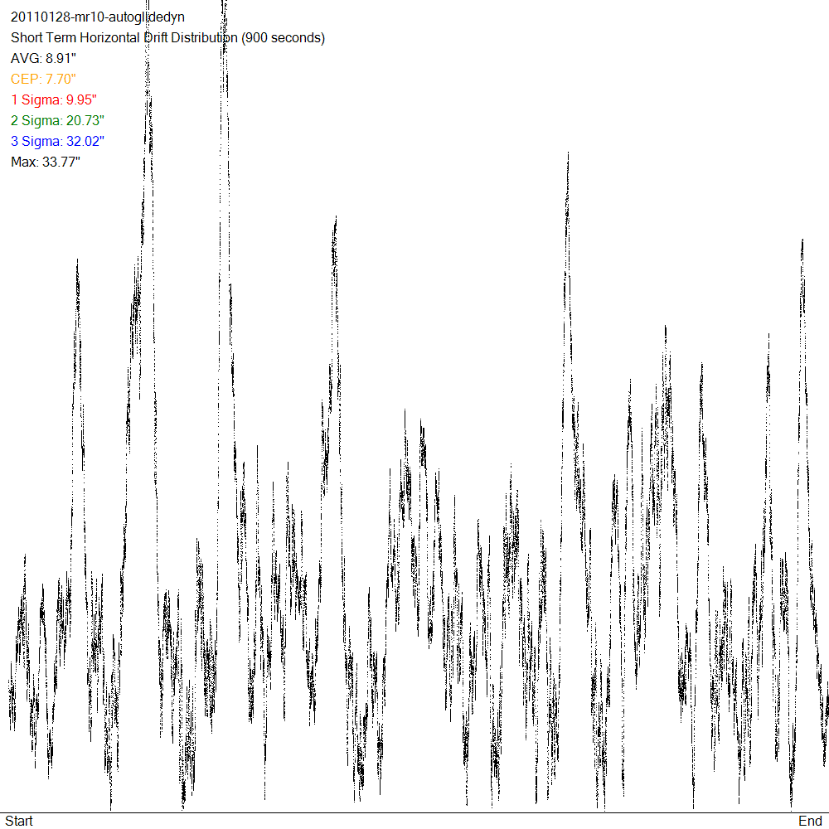Select the 7.70" CEP value
829x829 pixels.
pos(61,80)
